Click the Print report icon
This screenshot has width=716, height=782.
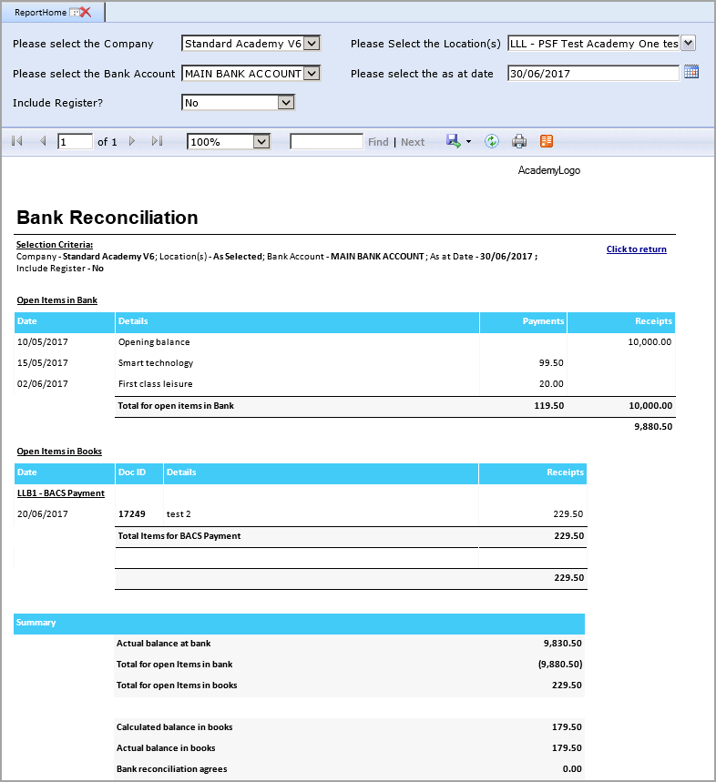tap(519, 141)
